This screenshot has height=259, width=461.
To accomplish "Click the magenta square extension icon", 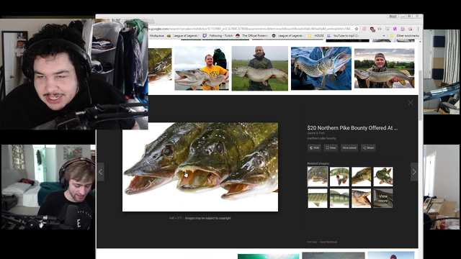I will 395,29.
